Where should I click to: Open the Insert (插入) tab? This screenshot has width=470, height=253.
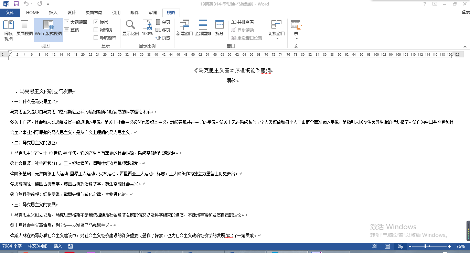[53, 13]
